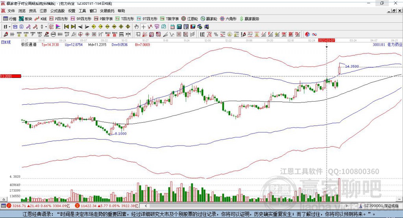Screen dimensions: 403x218
Task: Open the 工具 menu
Action: click(82, 11)
